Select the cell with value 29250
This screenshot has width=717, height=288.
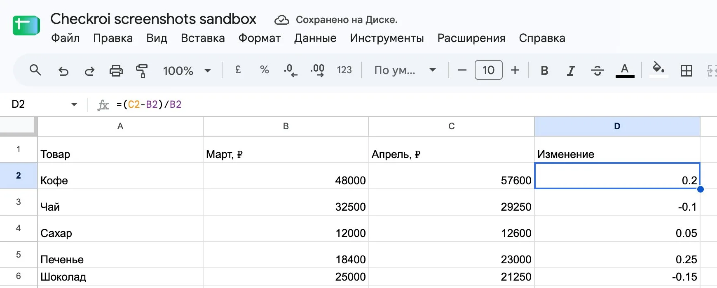(452, 202)
